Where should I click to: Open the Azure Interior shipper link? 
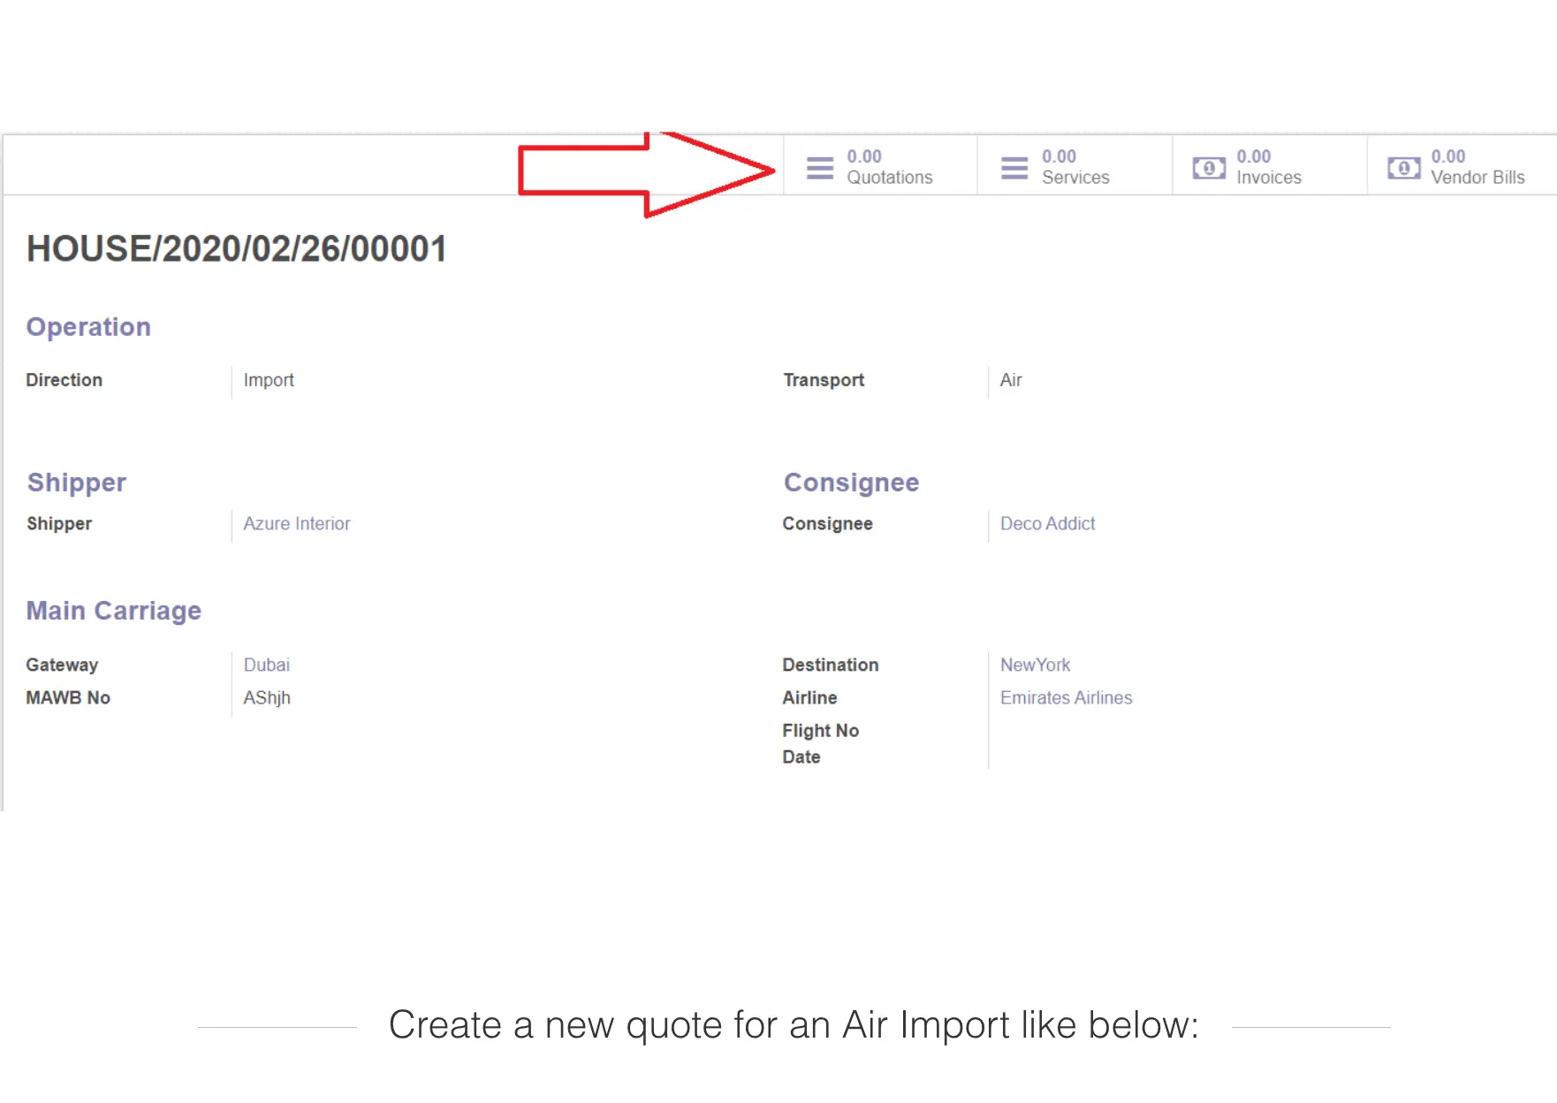[x=297, y=523]
